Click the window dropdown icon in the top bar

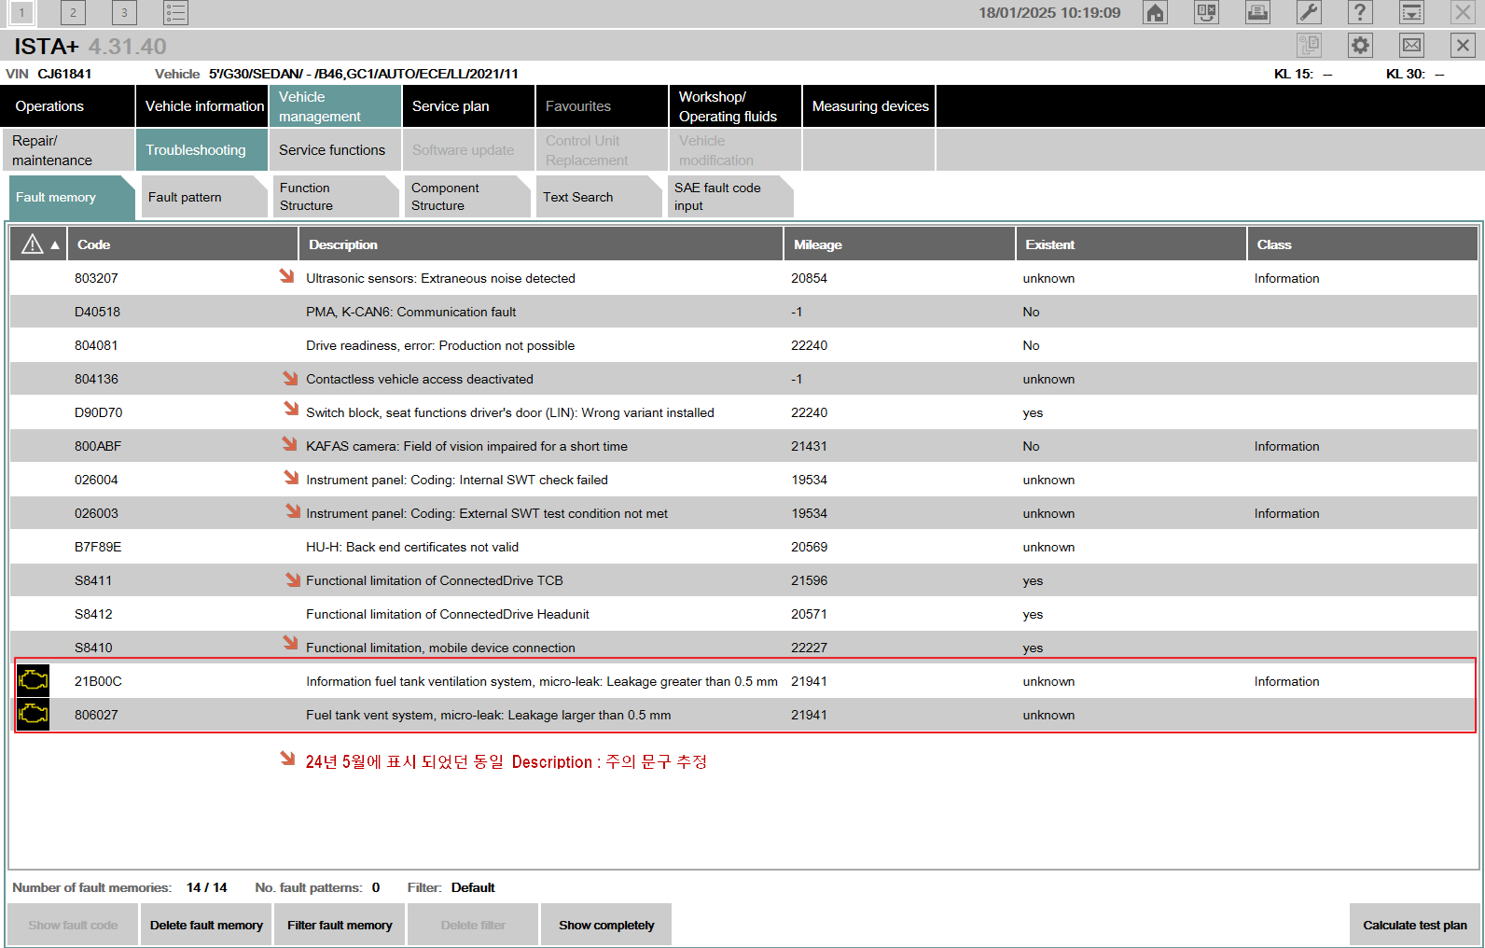point(1411,13)
